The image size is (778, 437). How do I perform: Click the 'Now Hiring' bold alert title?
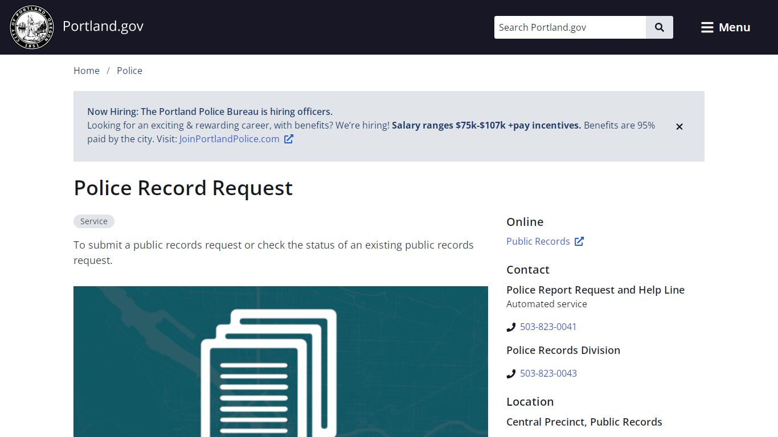coord(210,112)
